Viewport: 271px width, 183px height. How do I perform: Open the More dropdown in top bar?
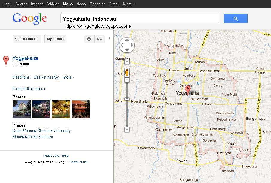click(129, 4)
